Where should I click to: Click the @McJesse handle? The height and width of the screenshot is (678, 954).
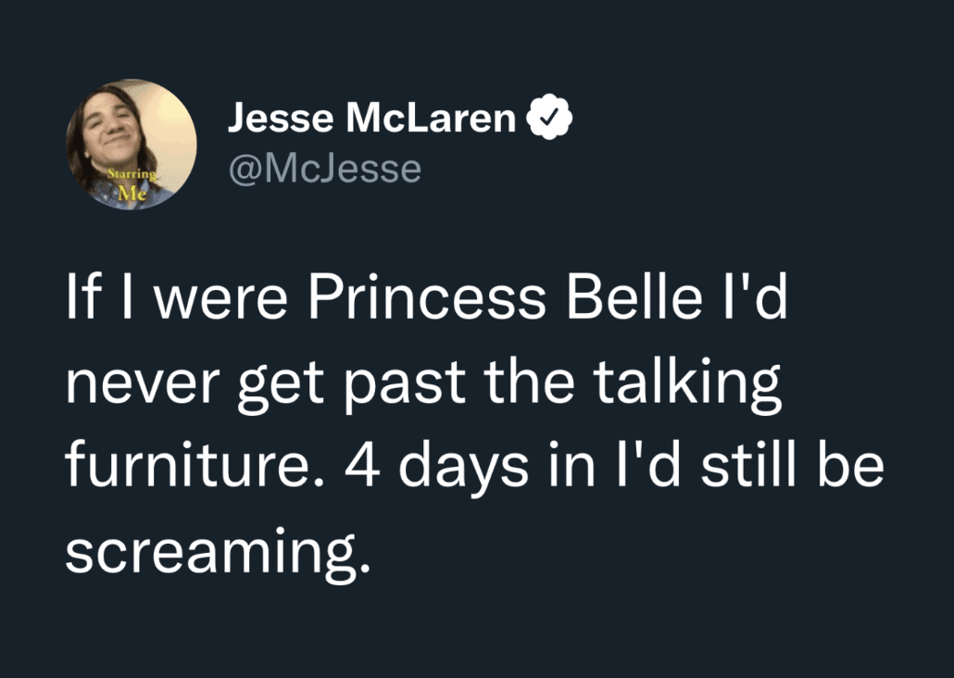click(324, 169)
